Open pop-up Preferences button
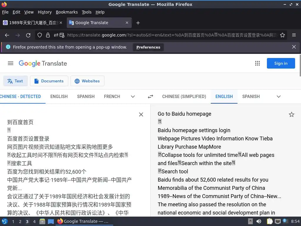The width and height of the screenshot is (301, 226). point(148,47)
